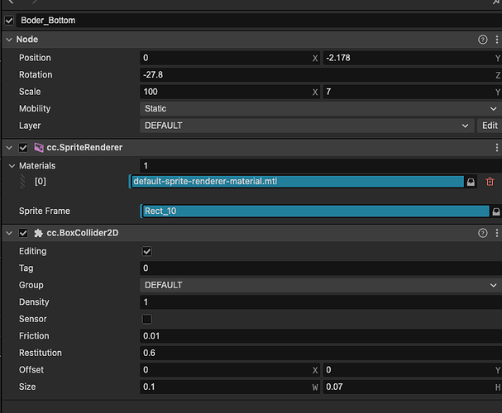502x413 pixels.
Task: Uncheck the Editing checkbox
Action: tap(147, 251)
